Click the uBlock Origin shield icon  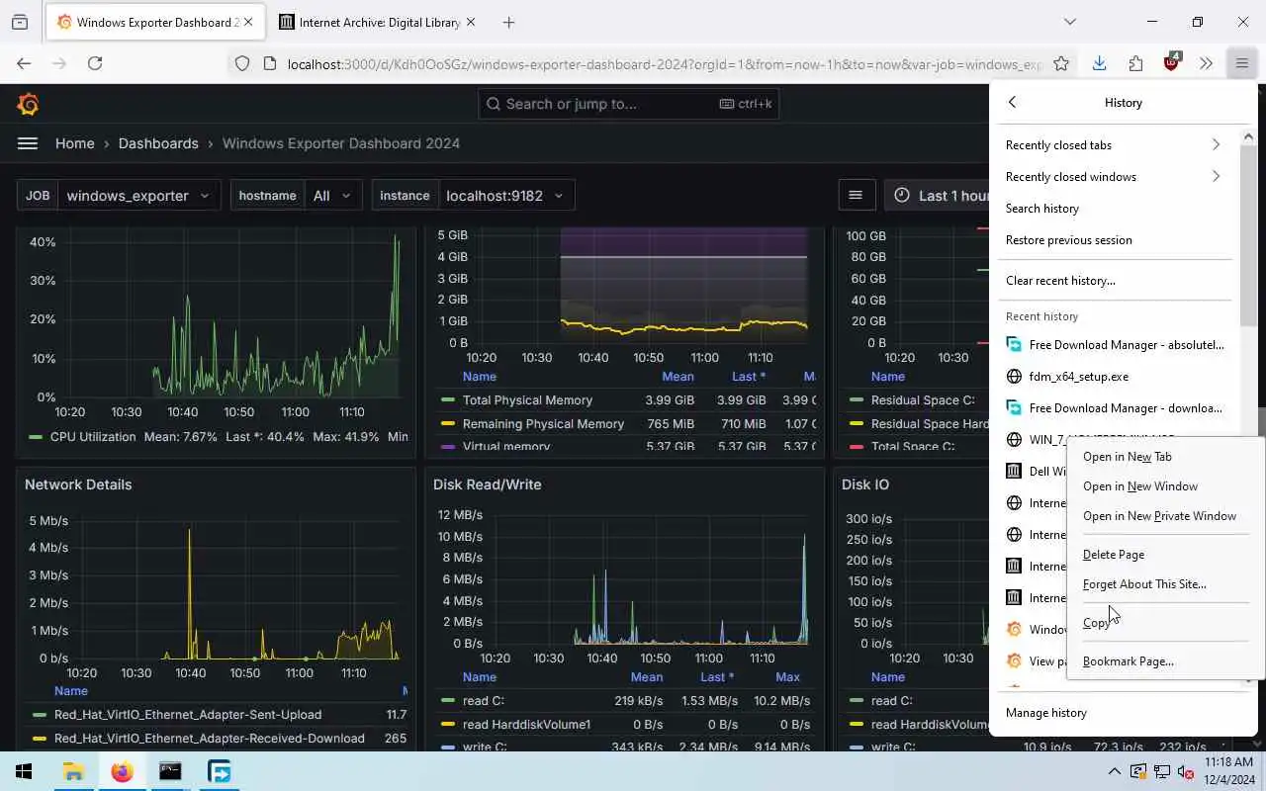(x=1172, y=63)
